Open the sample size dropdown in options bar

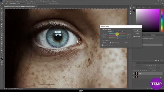(22, 4)
